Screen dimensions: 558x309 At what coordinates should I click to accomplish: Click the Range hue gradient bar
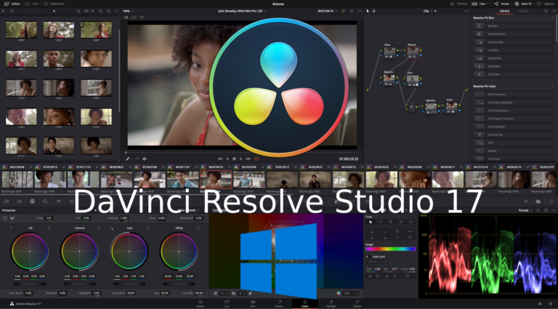390,249
